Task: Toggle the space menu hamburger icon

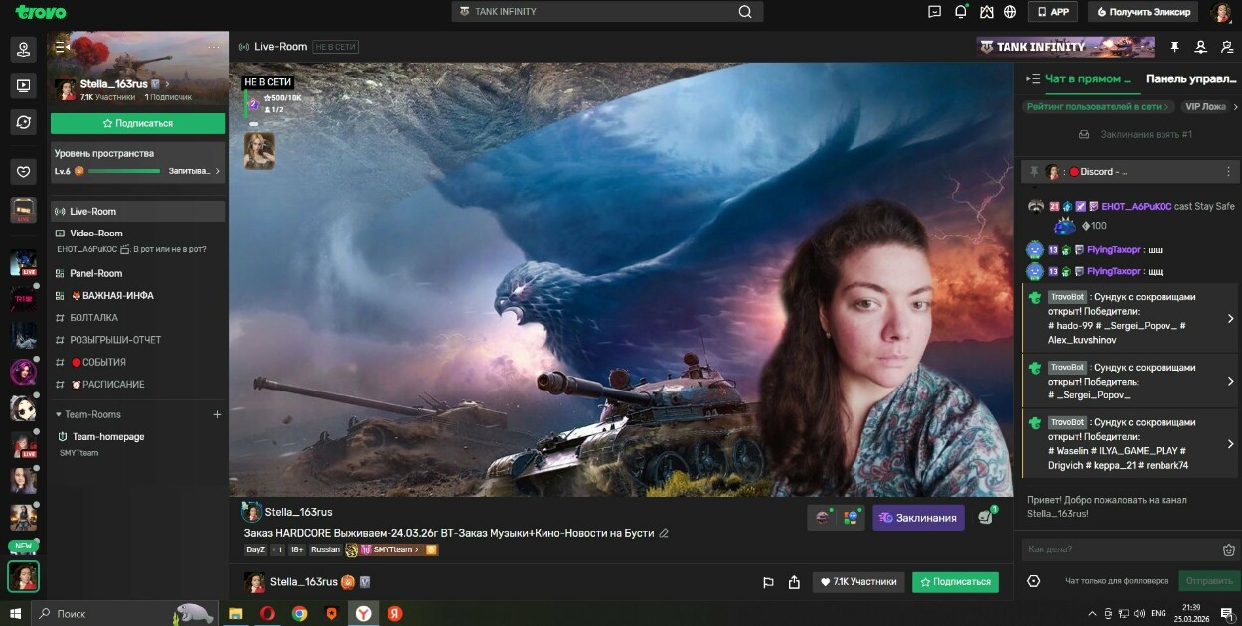Action: (x=61, y=47)
